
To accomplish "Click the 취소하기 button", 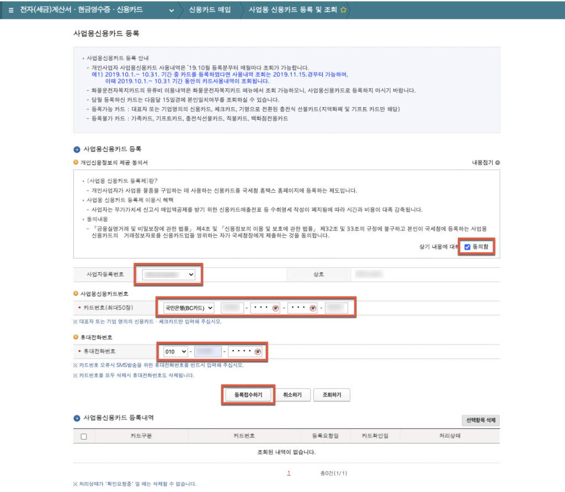I will point(292,395).
